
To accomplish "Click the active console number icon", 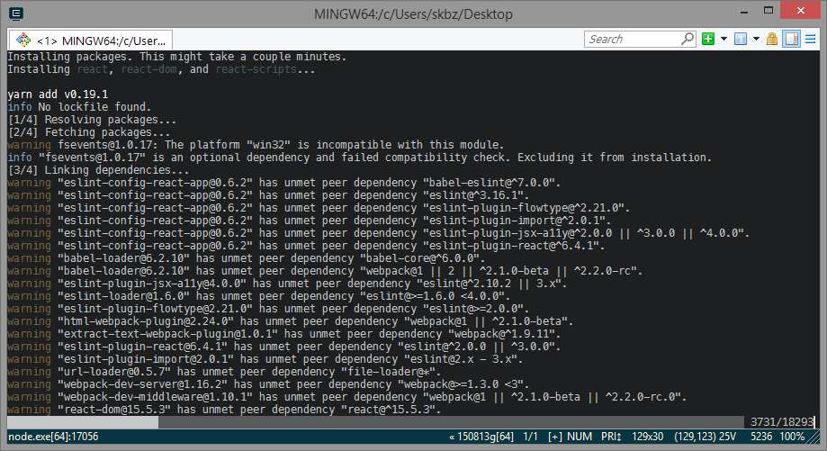I will [x=741, y=39].
